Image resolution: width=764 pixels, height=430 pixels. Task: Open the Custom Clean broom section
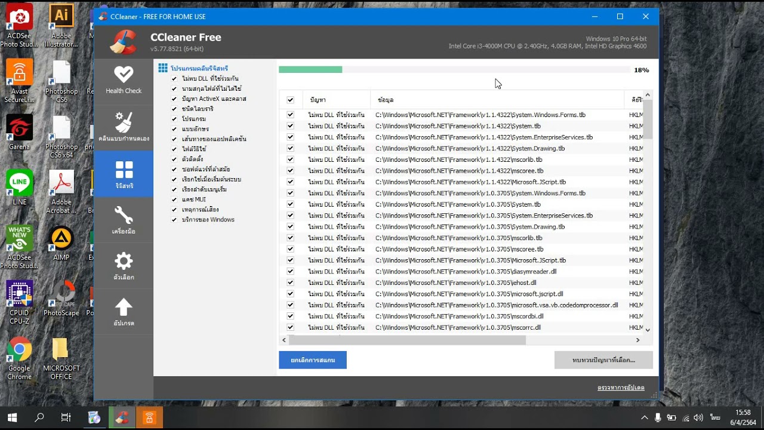pos(124,126)
